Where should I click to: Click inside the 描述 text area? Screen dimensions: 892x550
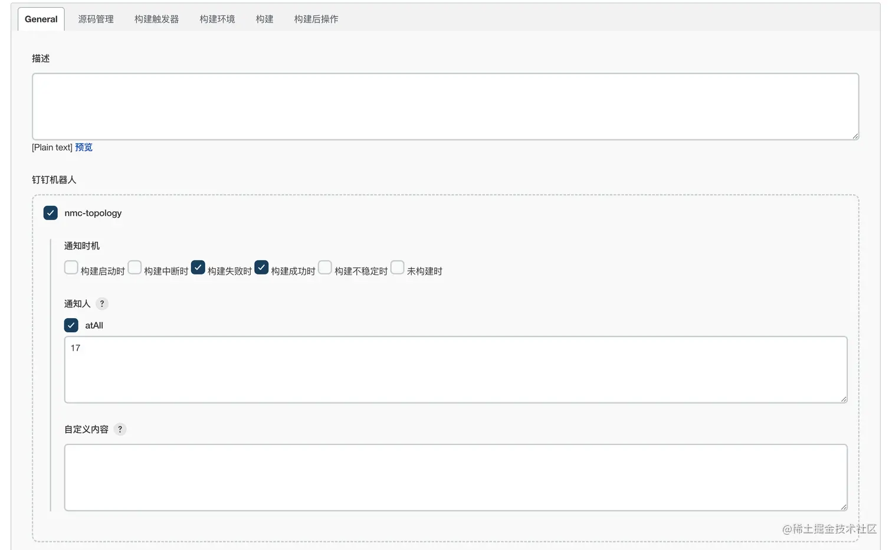[x=445, y=107]
